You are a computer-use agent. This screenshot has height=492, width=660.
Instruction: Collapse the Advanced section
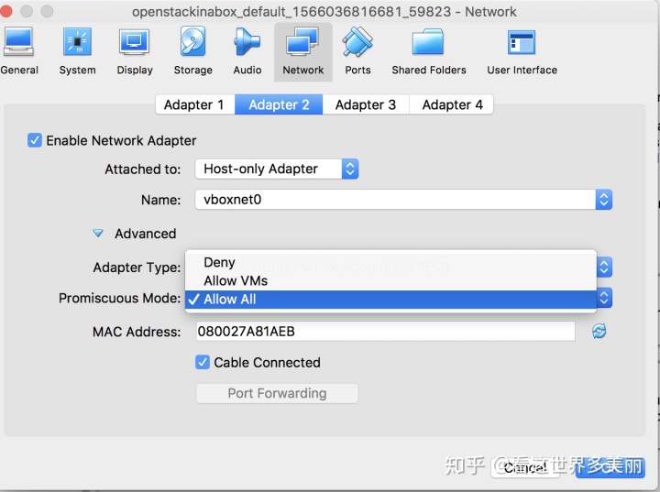[x=98, y=233]
